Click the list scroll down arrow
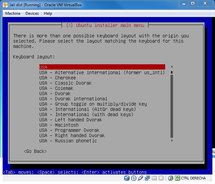The image size is (215, 184). [172, 140]
